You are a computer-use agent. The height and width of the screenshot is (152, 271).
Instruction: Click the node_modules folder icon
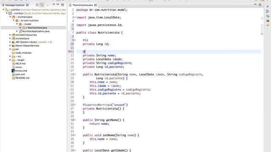13,53
